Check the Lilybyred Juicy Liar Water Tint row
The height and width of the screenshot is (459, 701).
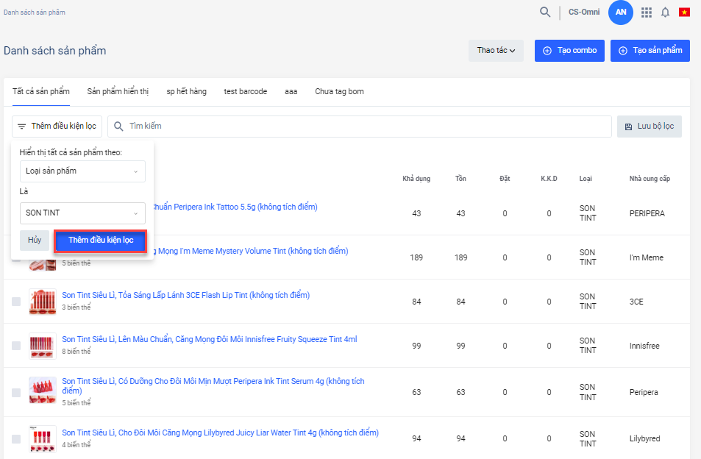[16, 439]
